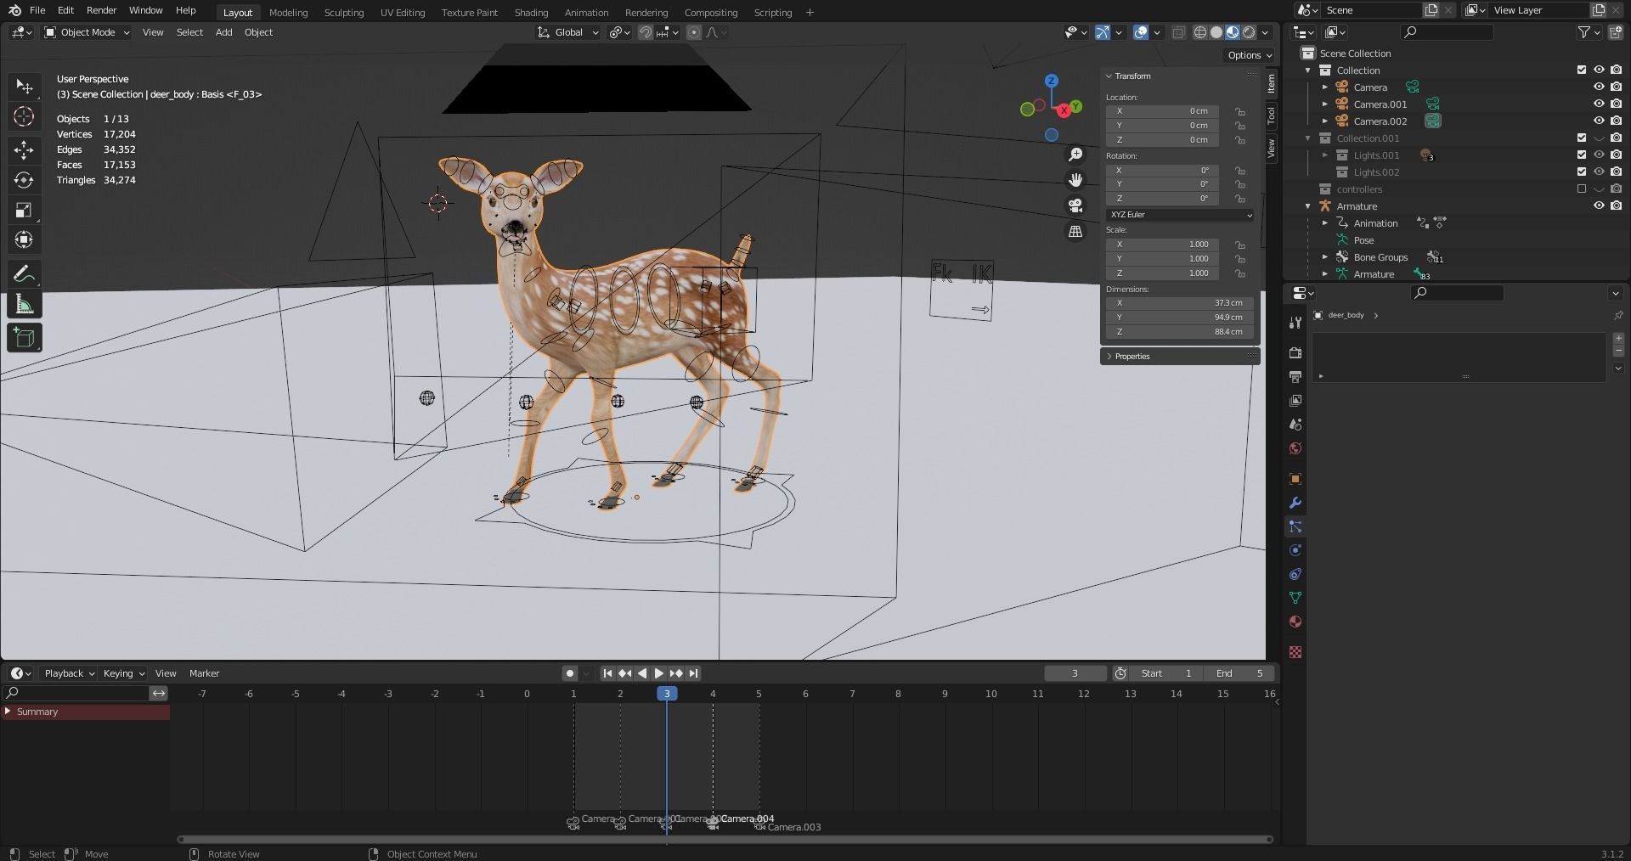Click the zoom magnifier viewport gizmo
The image size is (1631, 861).
1075,155
